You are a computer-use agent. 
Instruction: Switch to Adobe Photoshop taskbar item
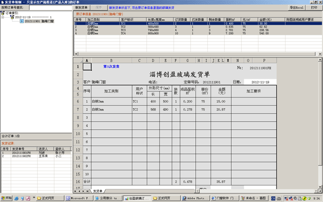coord(195,198)
